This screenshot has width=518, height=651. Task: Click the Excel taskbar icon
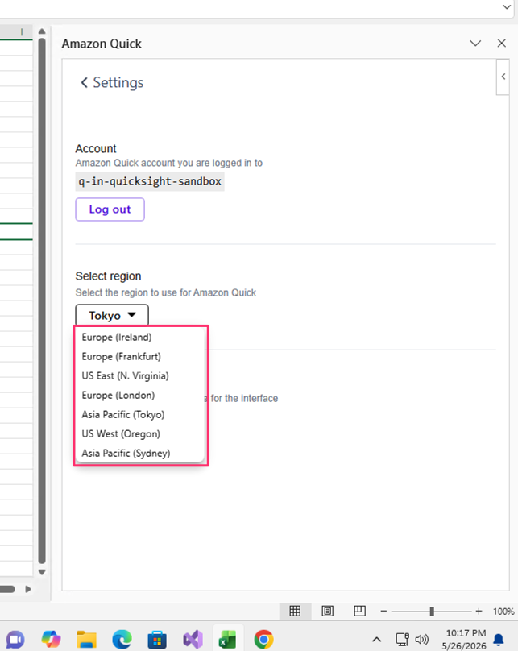click(228, 640)
